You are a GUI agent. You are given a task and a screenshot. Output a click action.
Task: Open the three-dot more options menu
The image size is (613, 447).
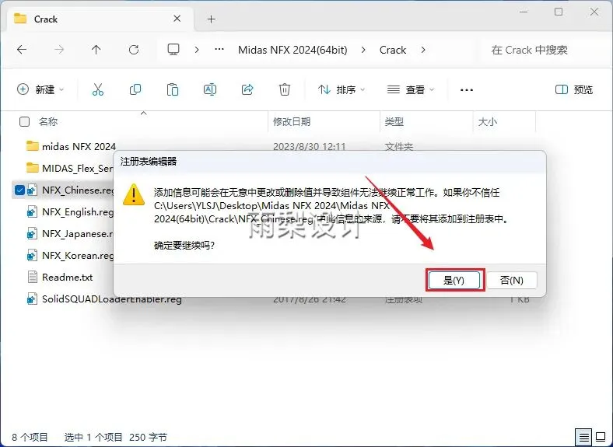467,90
